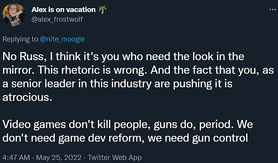Image resolution: width=278 pixels, height=163 pixels.
Task: Open the "Alex is on vacation" profile name
Action: [x=63, y=9]
